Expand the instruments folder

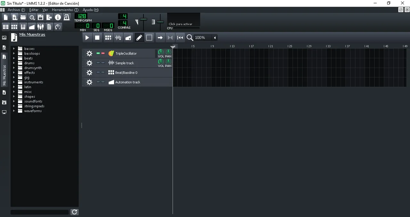click(x=14, y=82)
